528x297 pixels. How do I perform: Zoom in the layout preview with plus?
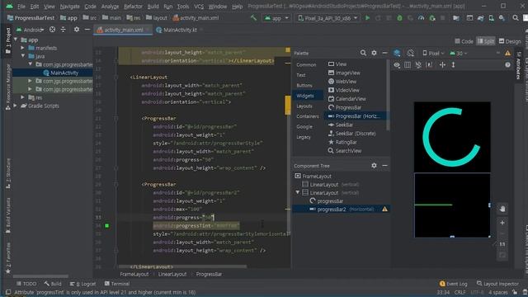click(502, 223)
